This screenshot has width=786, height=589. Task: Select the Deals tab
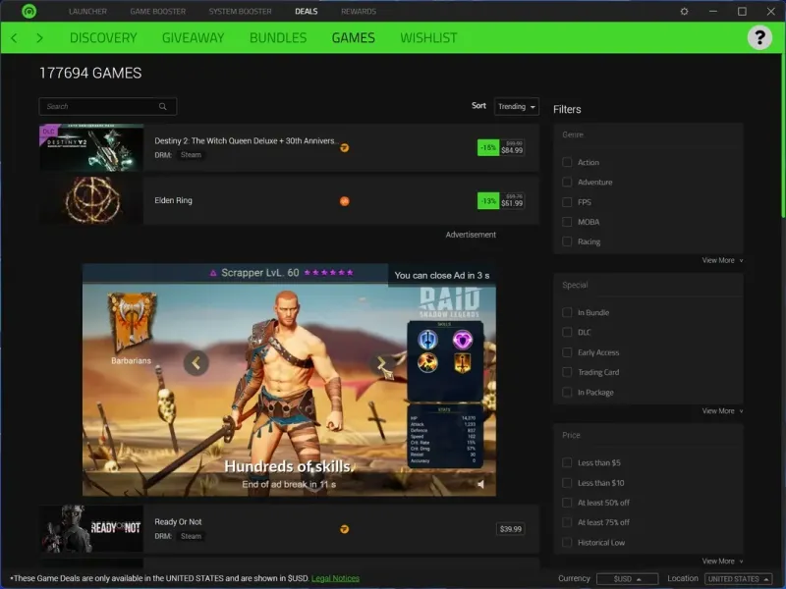pos(307,11)
